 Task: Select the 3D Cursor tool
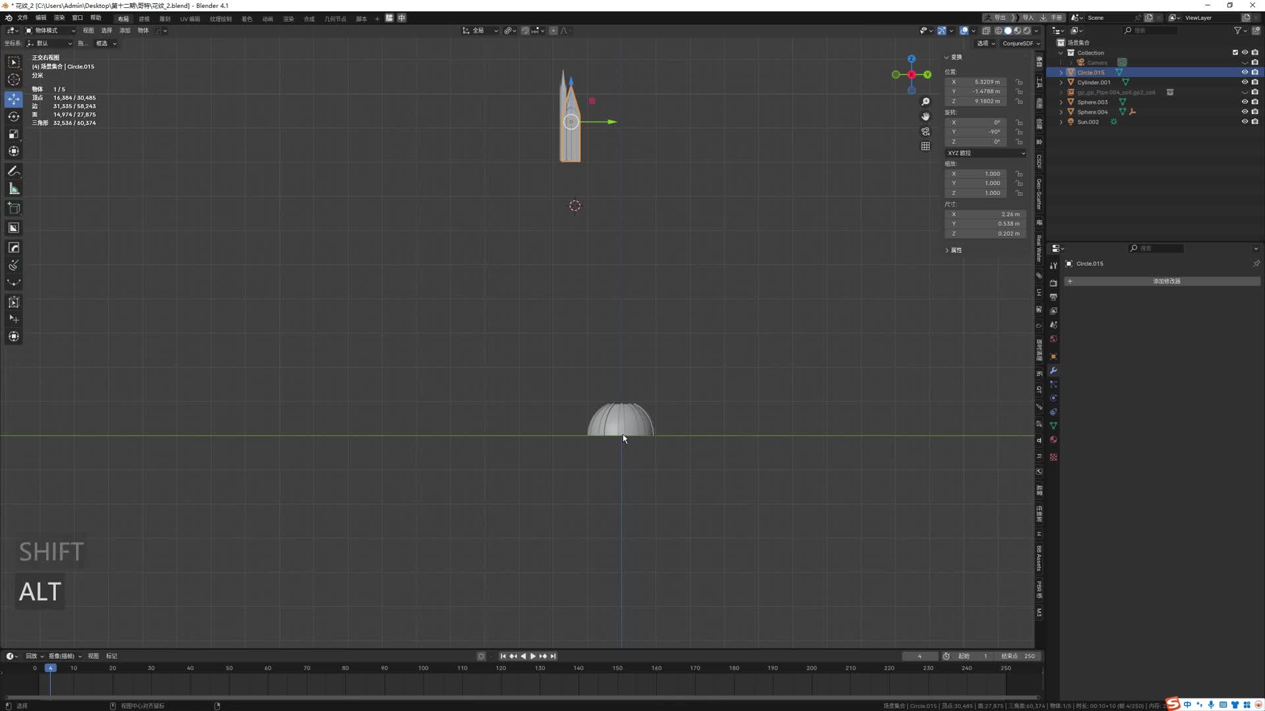coord(14,80)
